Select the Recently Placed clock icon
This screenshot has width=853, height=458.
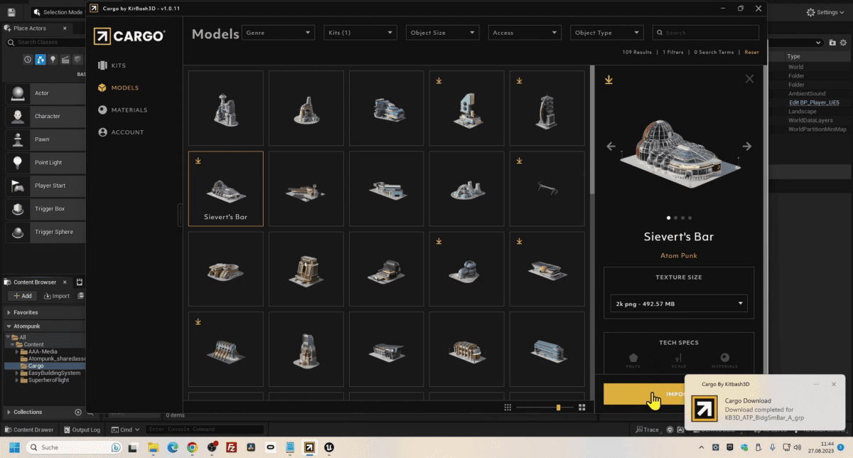[x=28, y=60]
